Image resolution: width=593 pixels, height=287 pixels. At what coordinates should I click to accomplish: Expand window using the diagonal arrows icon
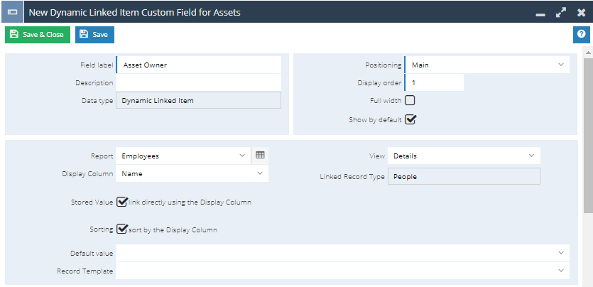tap(561, 13)
